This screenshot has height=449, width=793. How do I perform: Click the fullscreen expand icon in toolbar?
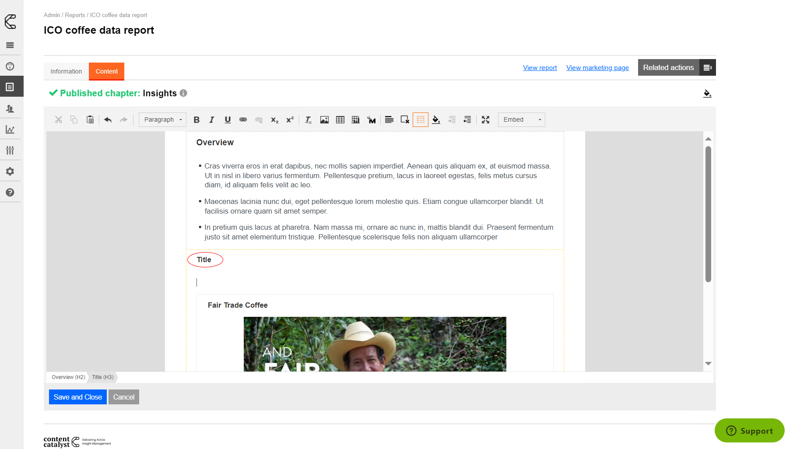pyautogui.click(x=485, y=120)
